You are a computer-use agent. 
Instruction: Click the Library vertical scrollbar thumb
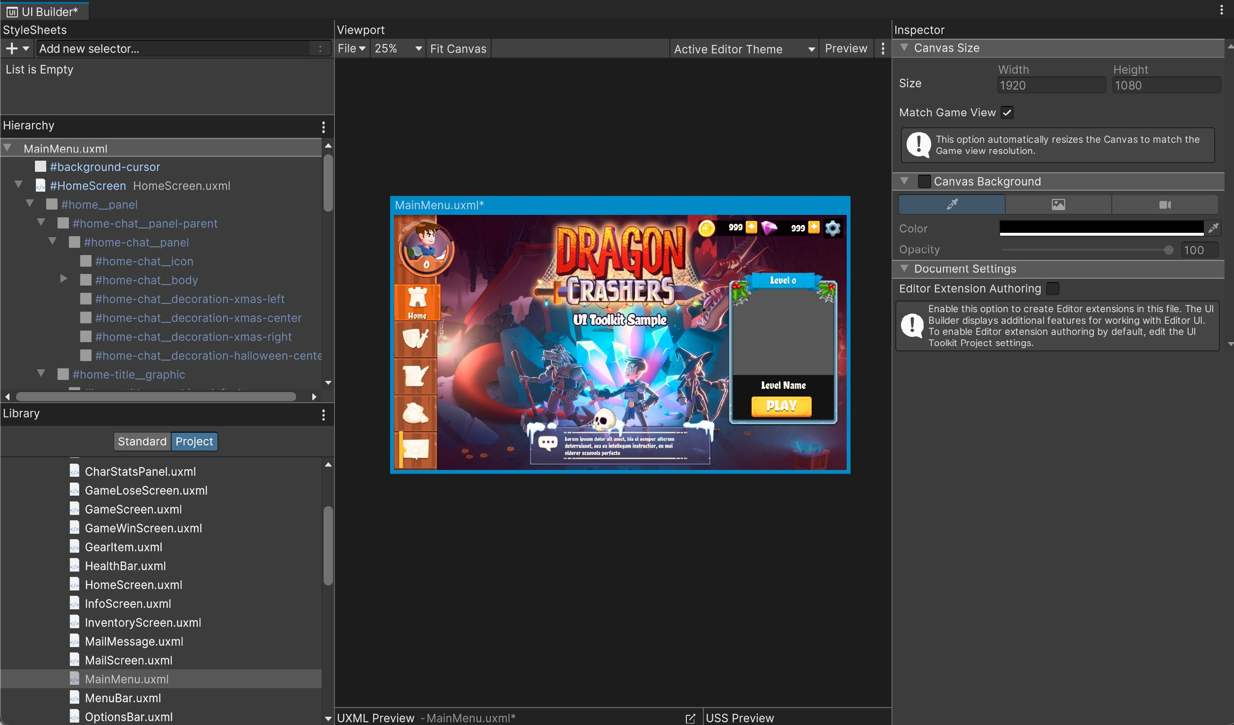[328, 545]
